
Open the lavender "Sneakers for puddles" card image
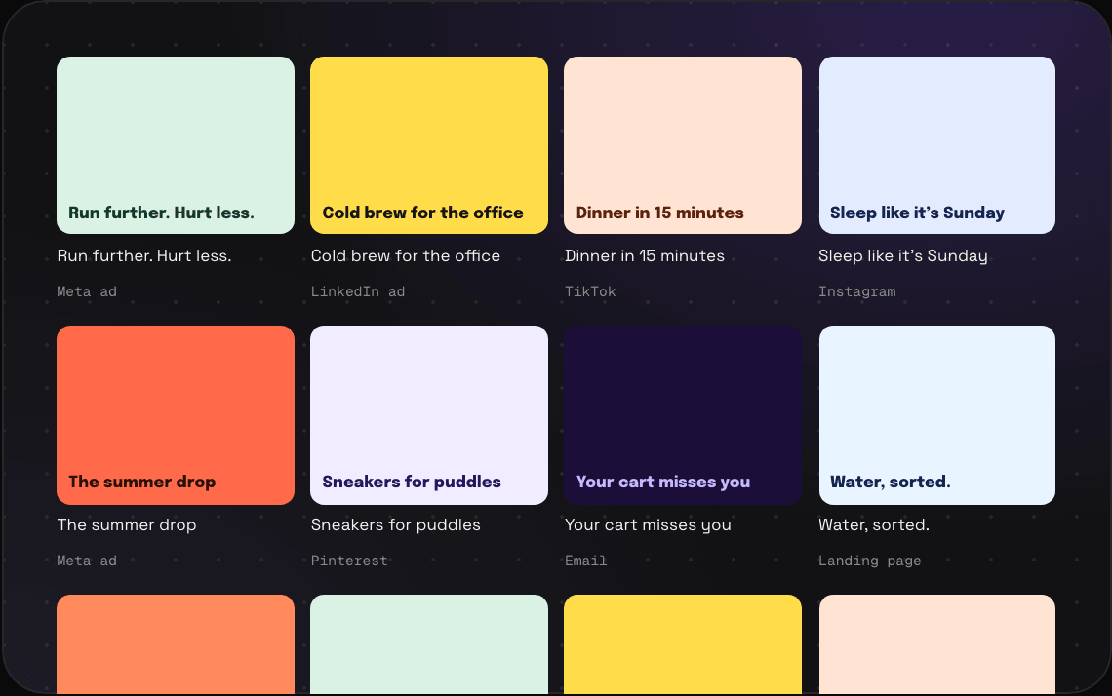tap(429, 415)
